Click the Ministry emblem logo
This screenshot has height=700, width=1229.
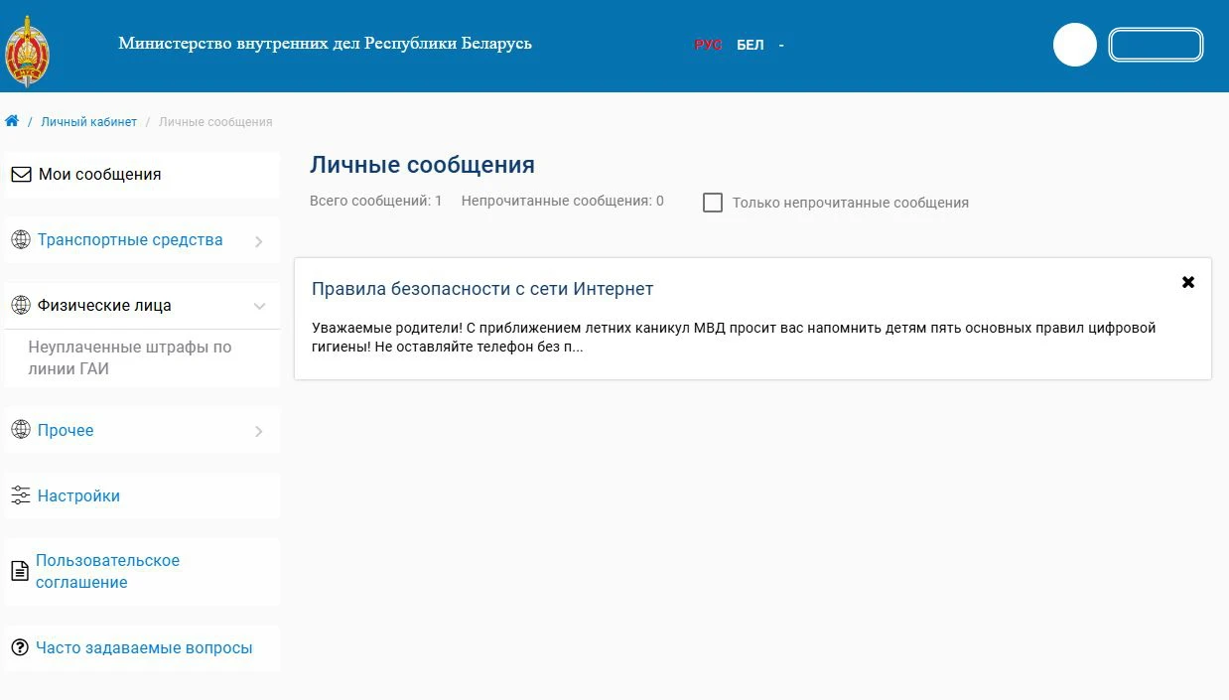pos(27,52)
